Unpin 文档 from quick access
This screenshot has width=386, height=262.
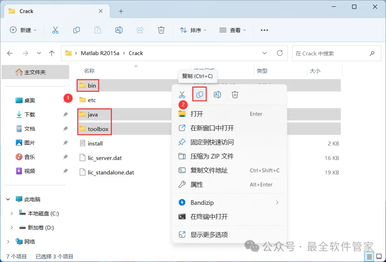point(65,129)
